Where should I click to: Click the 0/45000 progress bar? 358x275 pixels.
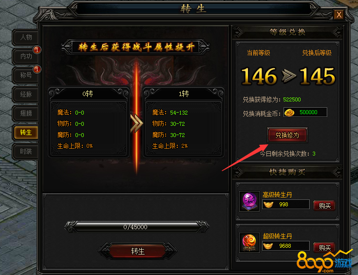(x=136, y=227)
